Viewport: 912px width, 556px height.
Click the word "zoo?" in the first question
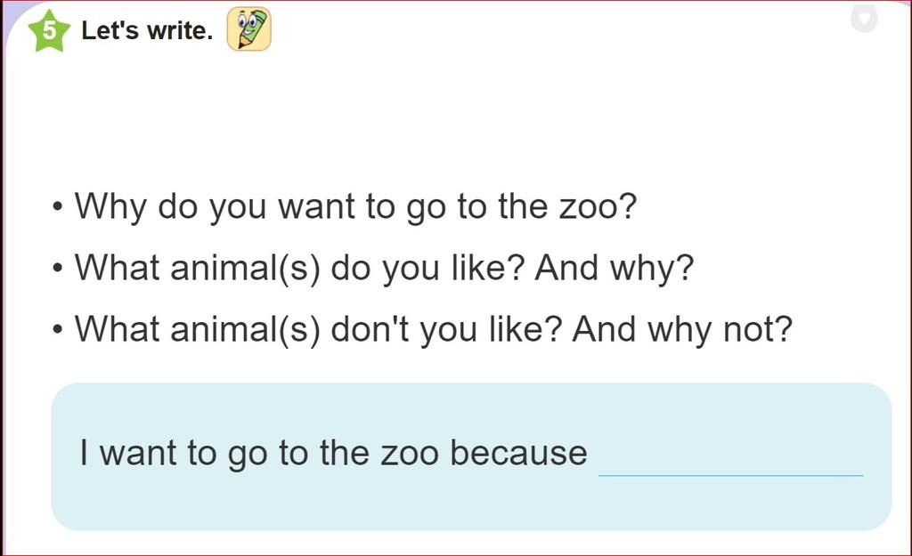click(598, 206)
